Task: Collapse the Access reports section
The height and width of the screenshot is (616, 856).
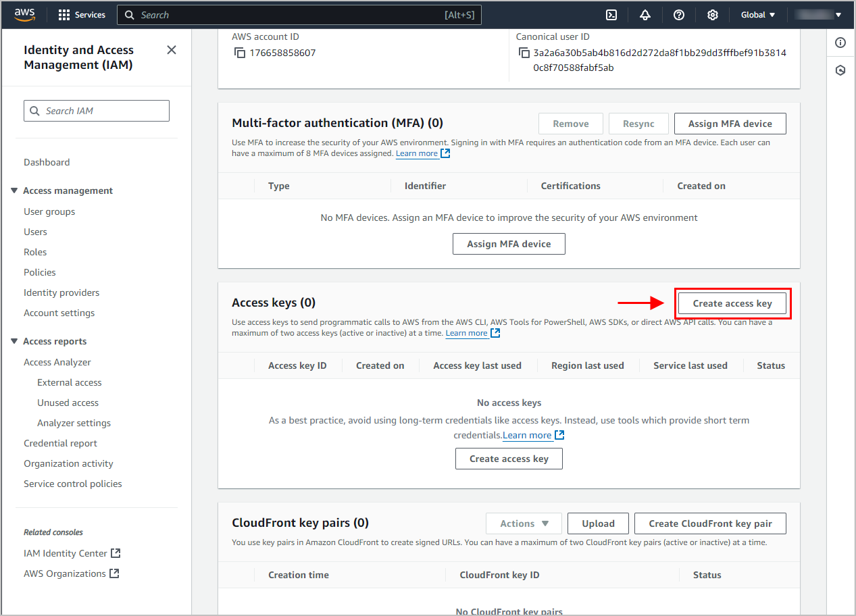Action: coord(14,341)
